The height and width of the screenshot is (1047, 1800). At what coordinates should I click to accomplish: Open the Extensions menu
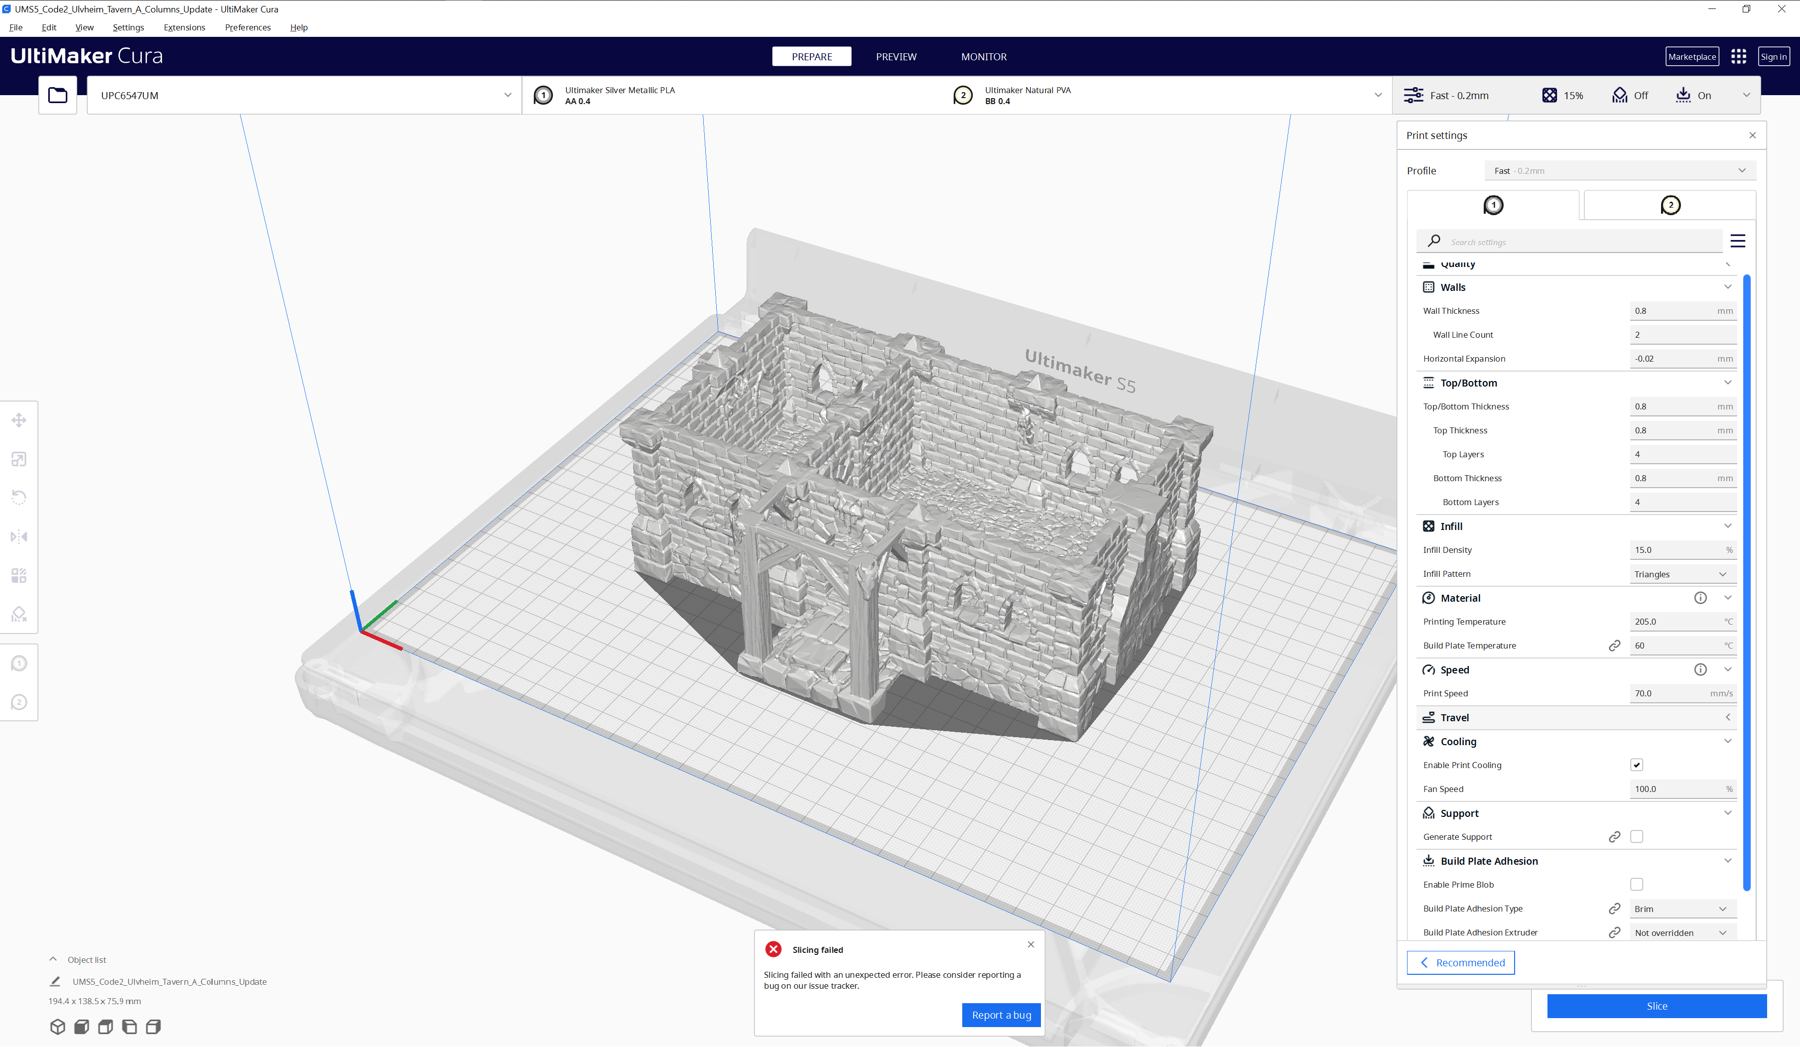184,27
